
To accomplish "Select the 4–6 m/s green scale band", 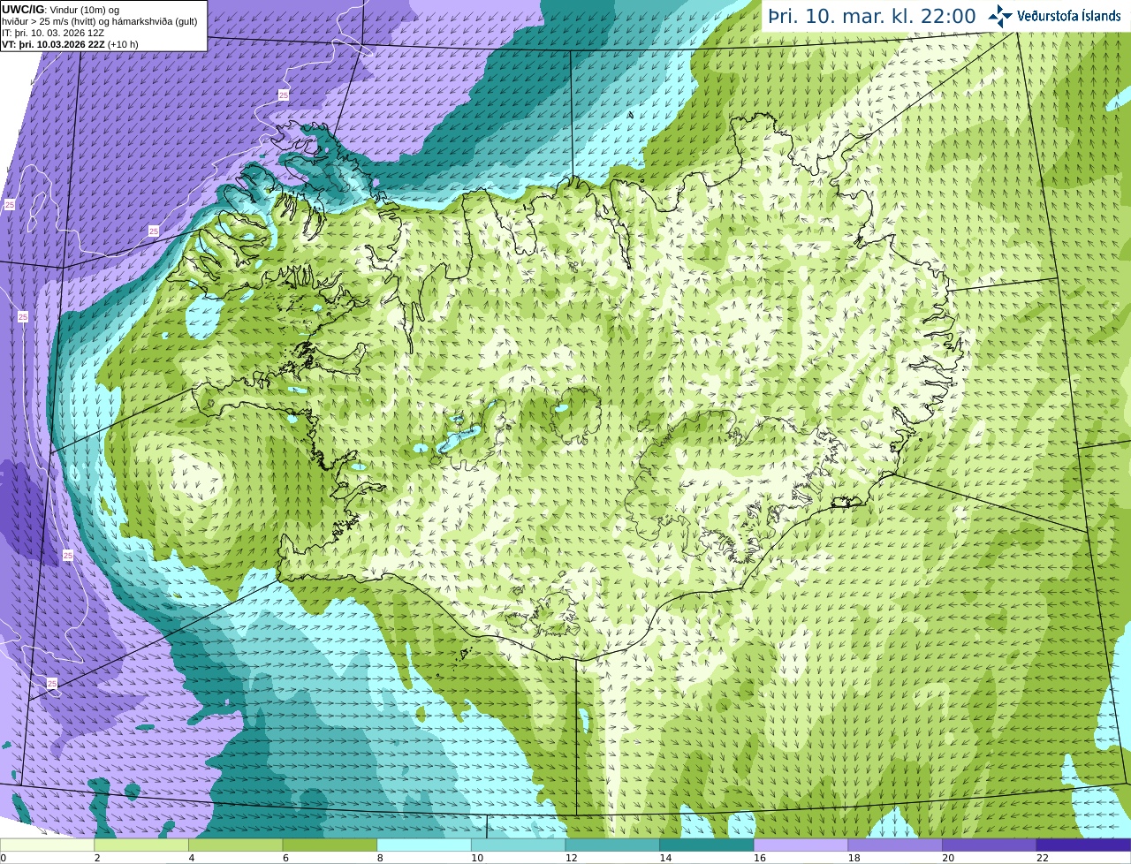I will pos(235,845).
